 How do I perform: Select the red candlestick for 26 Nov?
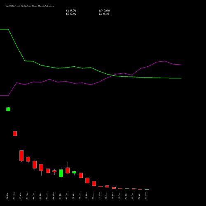15,133
